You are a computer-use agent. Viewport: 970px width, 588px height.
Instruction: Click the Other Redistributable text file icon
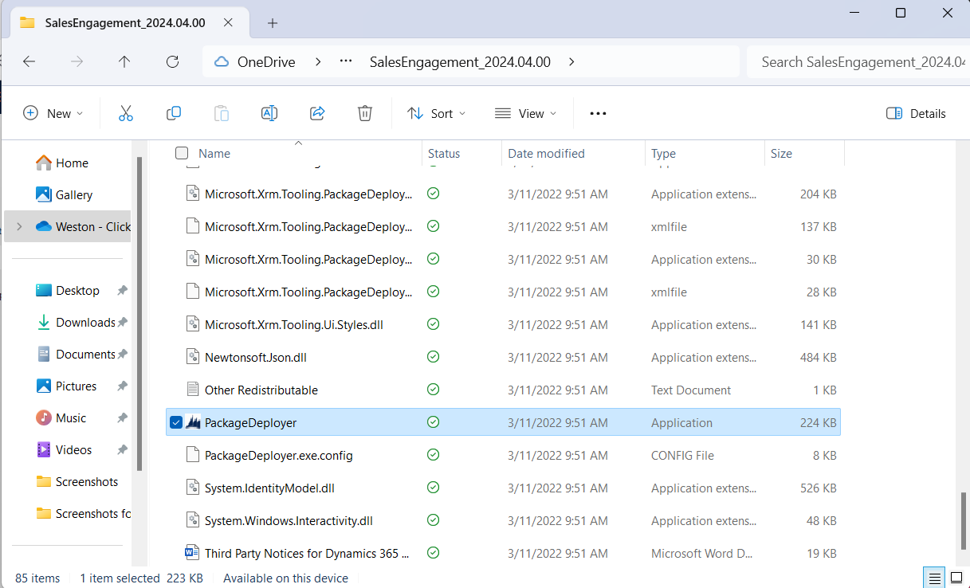click(191, 390)
